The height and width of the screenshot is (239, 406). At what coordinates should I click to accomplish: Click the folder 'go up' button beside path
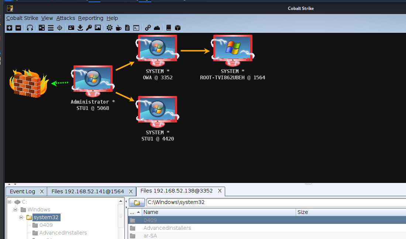137,202
